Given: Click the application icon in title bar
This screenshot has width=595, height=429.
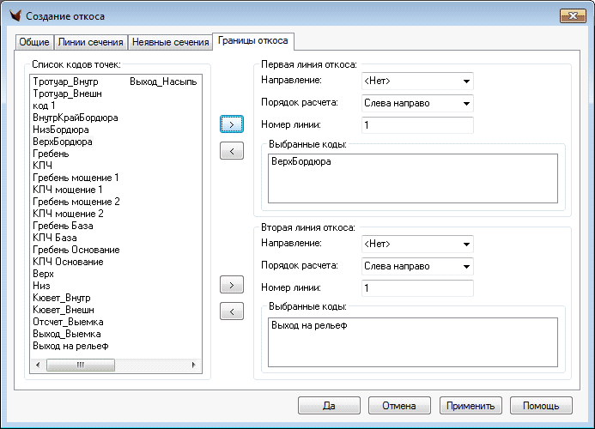Looking at the screenshot, I should pyautogui.click(x=13, y=15).
